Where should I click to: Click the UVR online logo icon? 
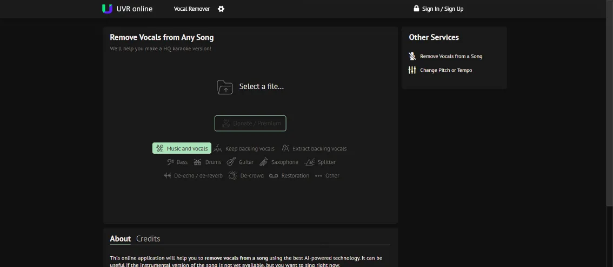pyautogui.click(x=107, y=9)
